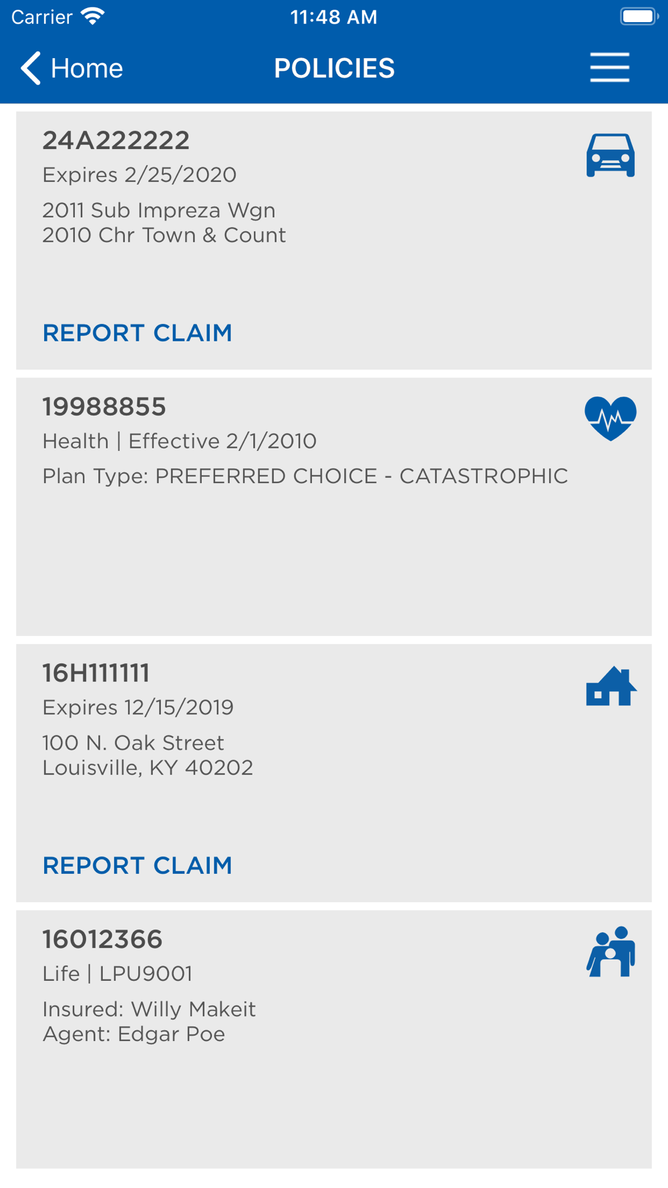Open life policy 16012366
The height and width of the screenshot is (1188, 668).
(x=103, y=939)
